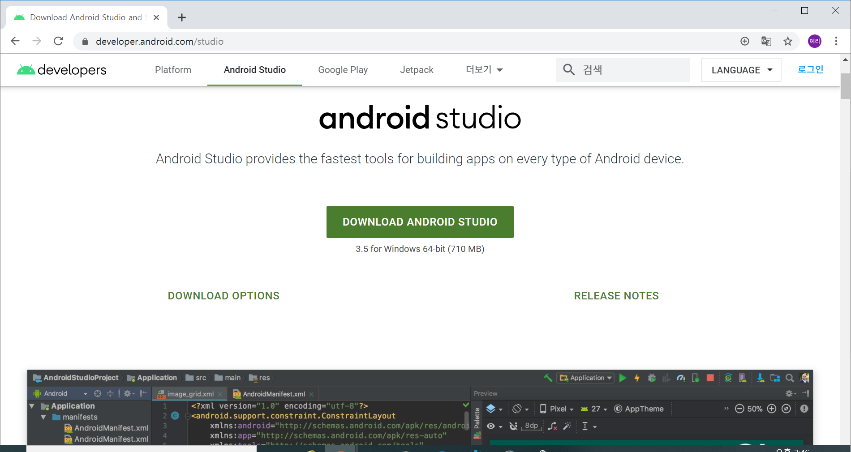This screenshot has width=851, height=452.
Task: Click the page vertical scrollbar thumb
Action: (x=845, y=86)
